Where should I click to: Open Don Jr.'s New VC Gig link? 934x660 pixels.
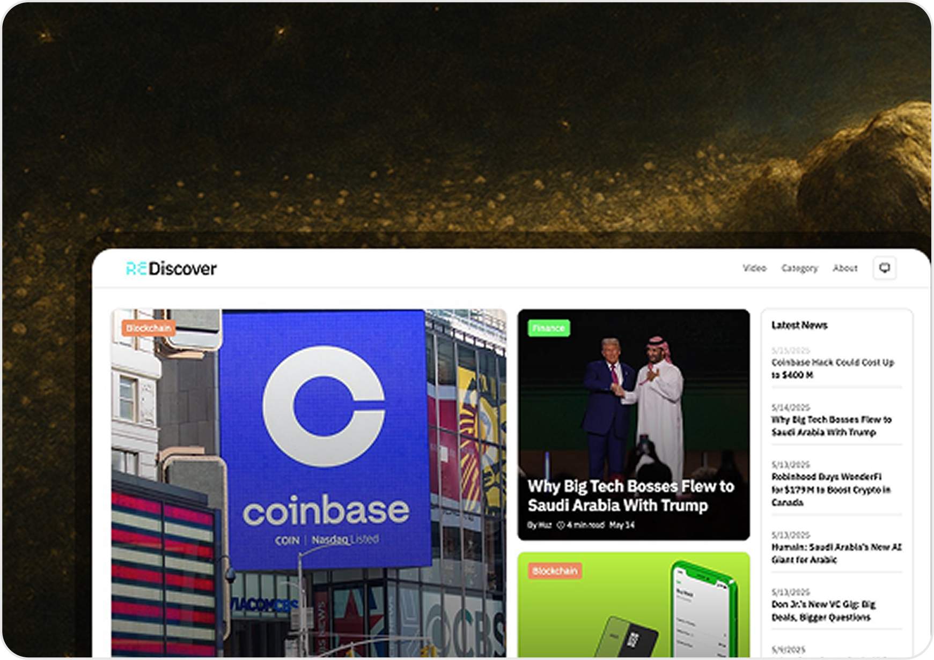coord(823,611)
